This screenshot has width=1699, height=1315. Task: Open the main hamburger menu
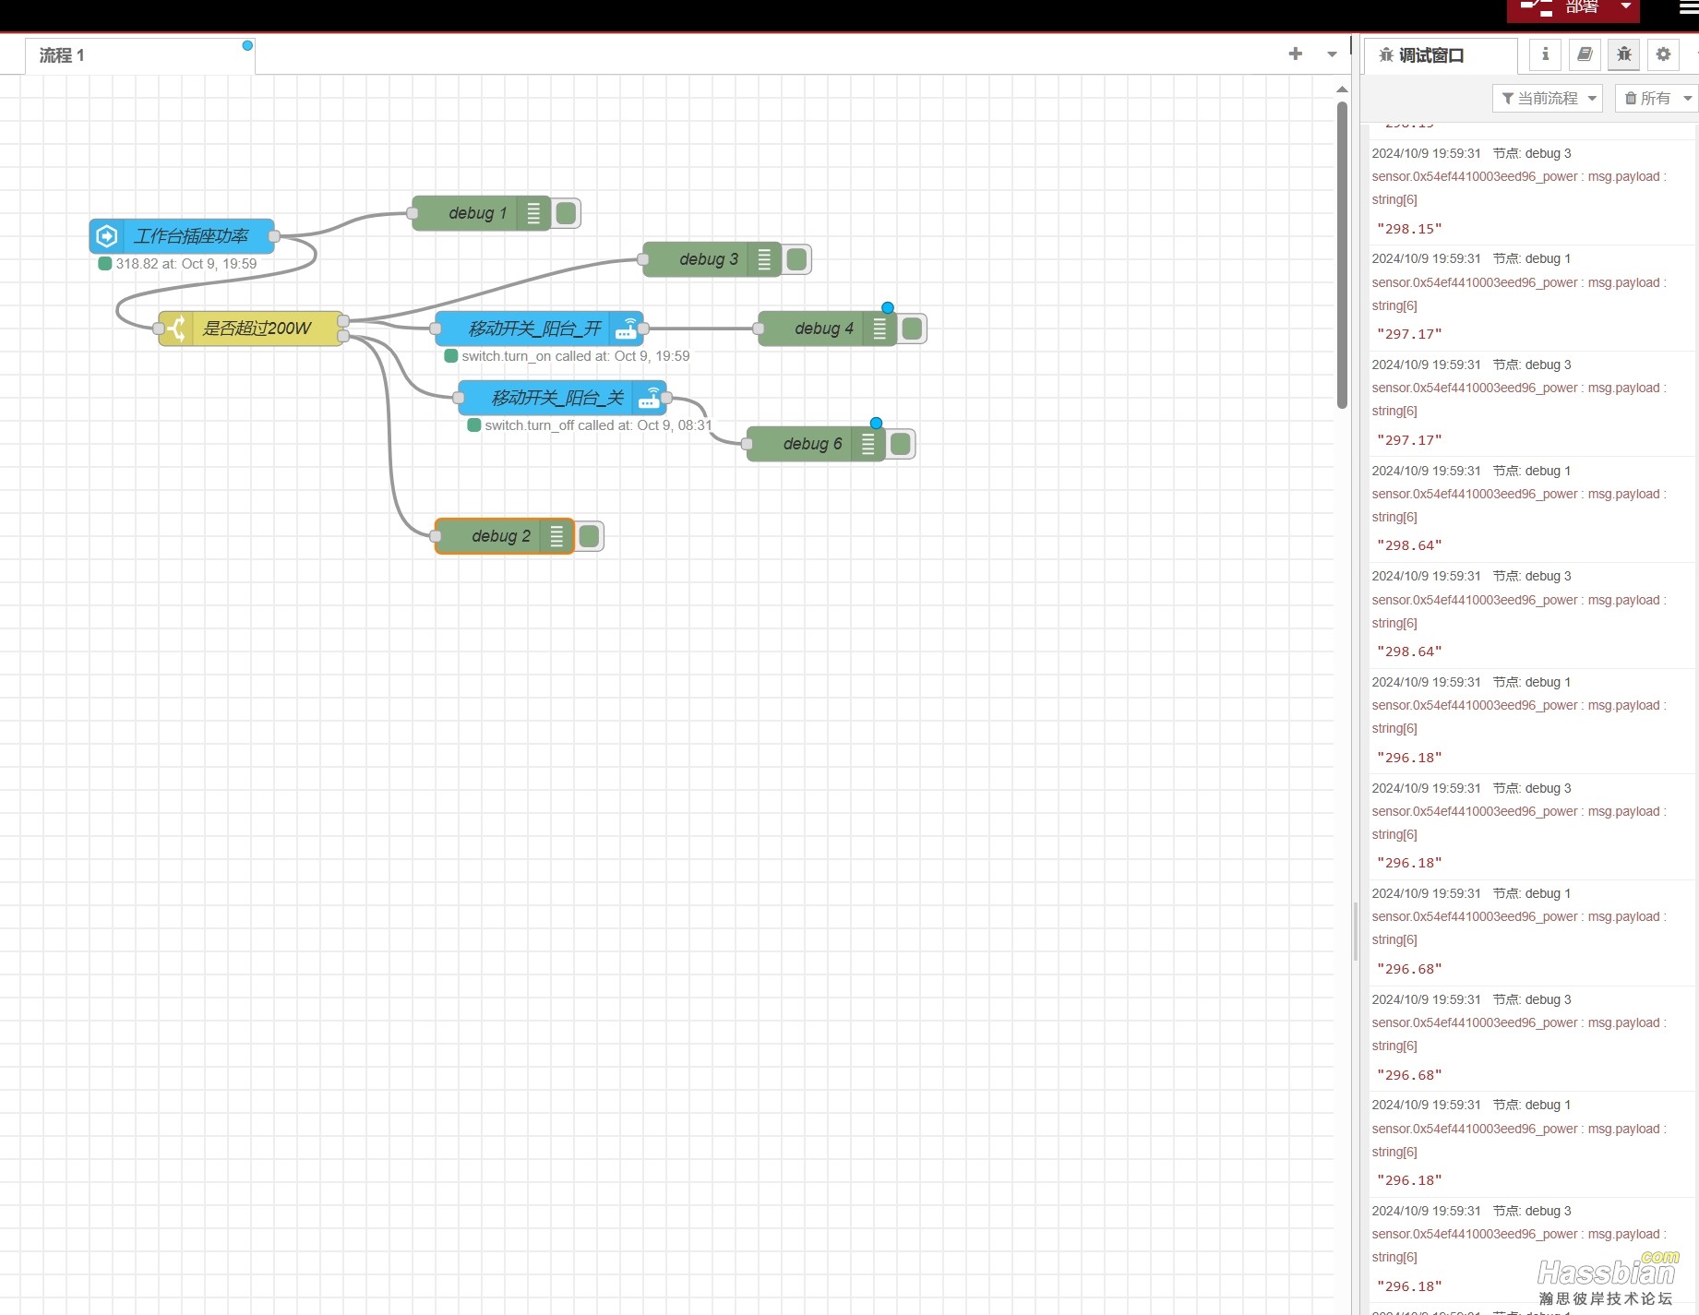click(1687, 7)
